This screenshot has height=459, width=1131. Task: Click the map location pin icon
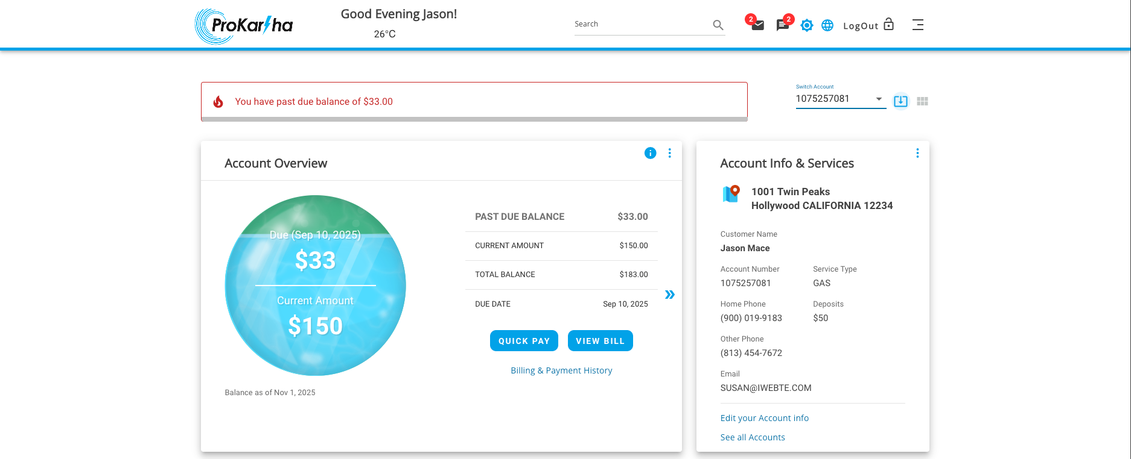click(x=731, y=194)
